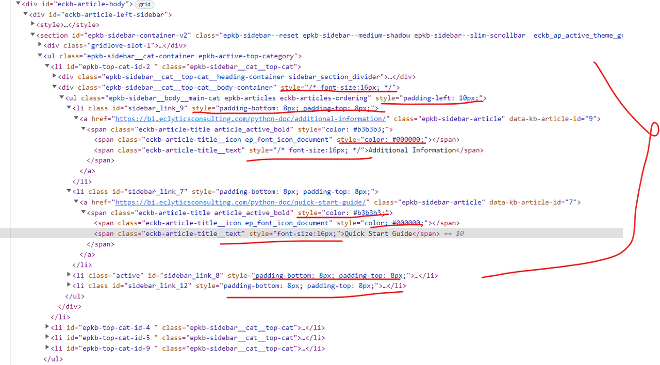Expand the epkb-top-cat-id-4 list item
660x365 pixels.
coord(47,327)
